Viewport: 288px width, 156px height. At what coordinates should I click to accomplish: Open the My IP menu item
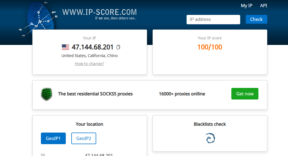click(x=247, y=6)
